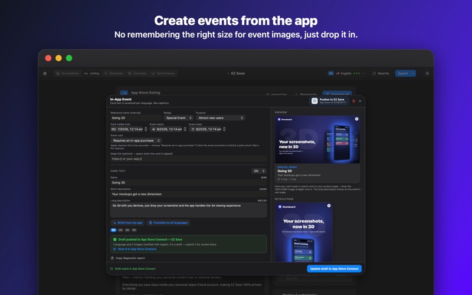Open the settings gear in the toolbar

tap(427, 73)
